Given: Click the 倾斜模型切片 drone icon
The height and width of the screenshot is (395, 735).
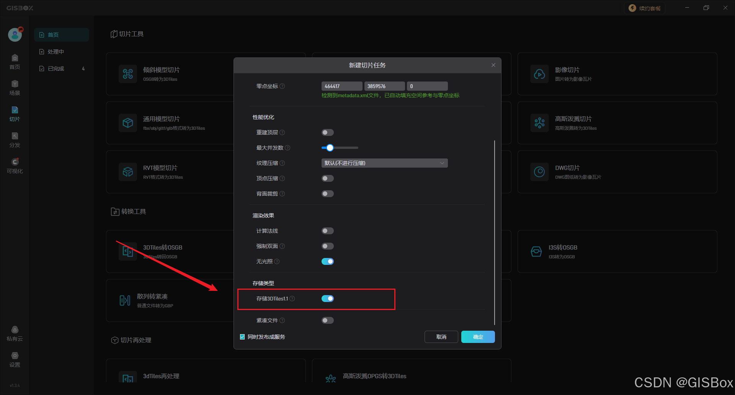Looking at the screenshot, I should [128, 74].
